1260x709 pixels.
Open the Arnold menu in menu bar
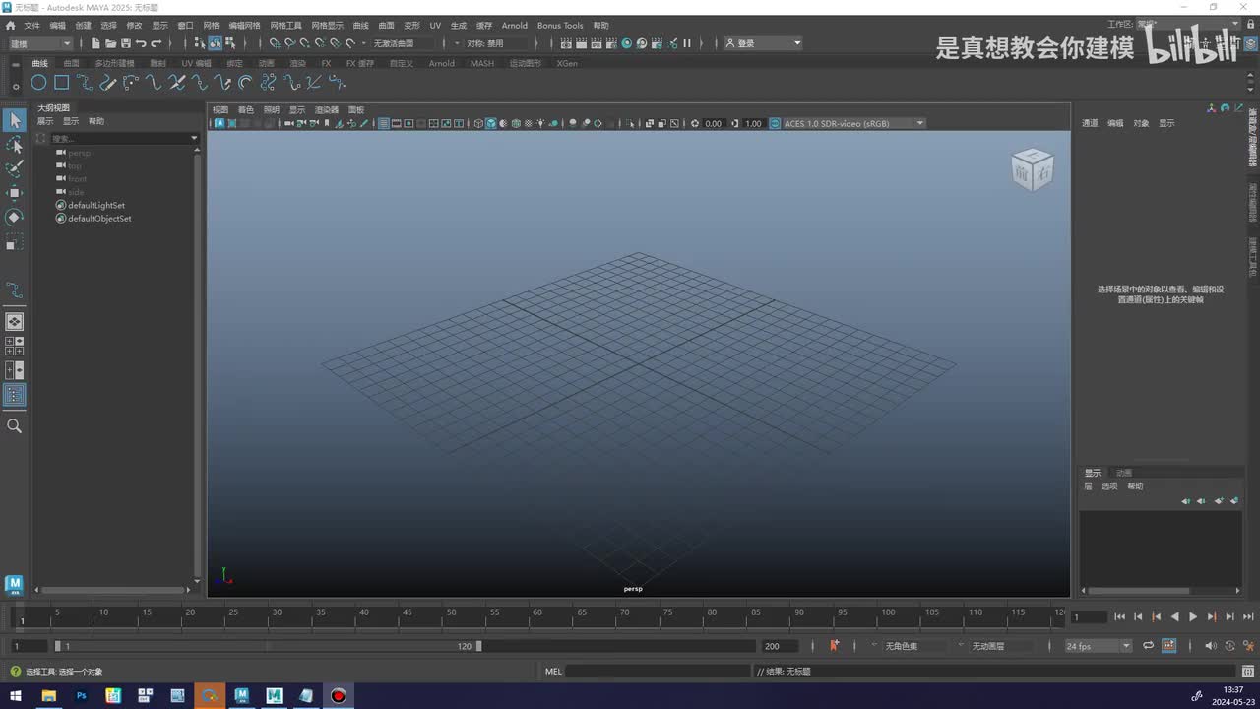click(514, 25)
